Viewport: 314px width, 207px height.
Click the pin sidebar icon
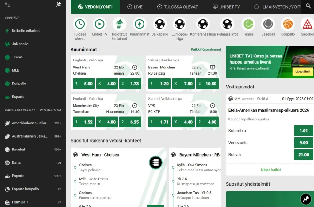tap(59, 4)
